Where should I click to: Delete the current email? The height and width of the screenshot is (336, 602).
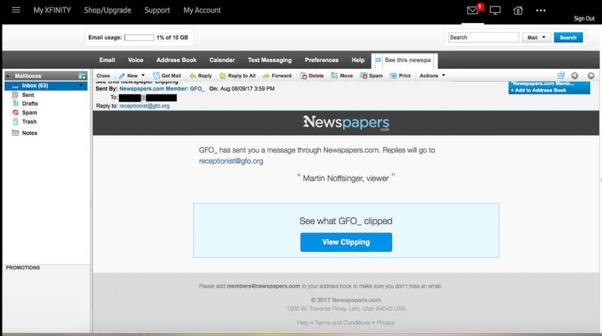(x=312, y=76)
